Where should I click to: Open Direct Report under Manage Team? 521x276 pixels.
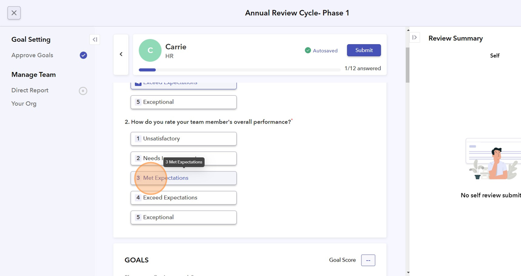pos(30,90)
